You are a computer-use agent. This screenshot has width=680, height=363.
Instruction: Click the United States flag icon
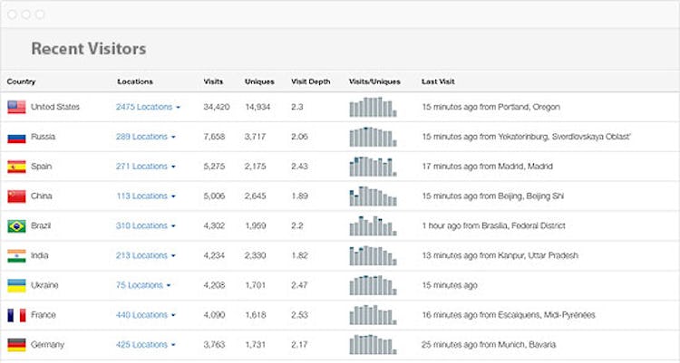tap(16, 107)
